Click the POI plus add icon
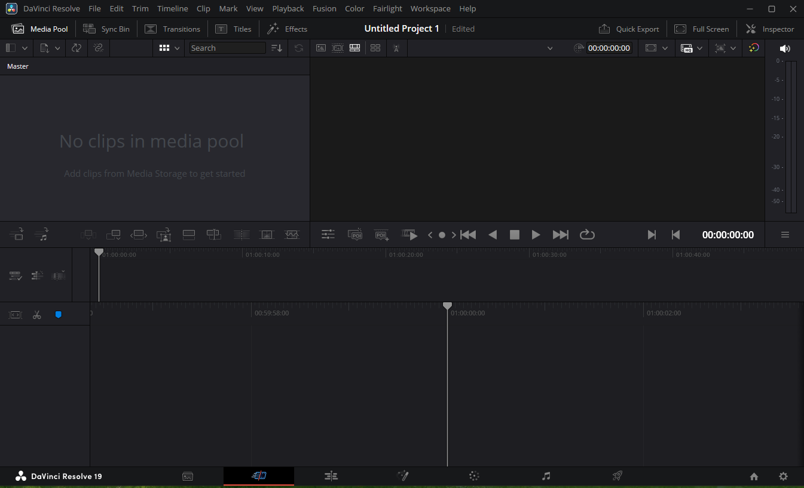Image resolution: width=804 pixels, height=488 pixels. (x=382, y=235)
